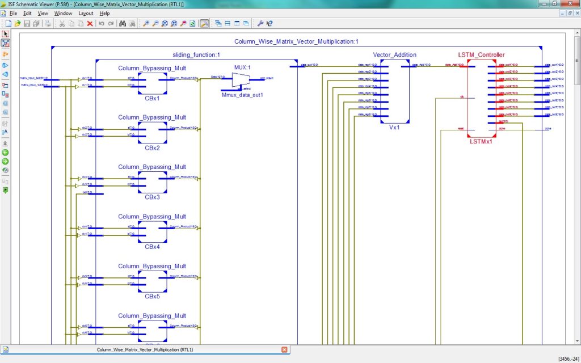Click the Zoom In magnifier icon
Viewport: 581px width, 363px height.
tap(146, 24)
